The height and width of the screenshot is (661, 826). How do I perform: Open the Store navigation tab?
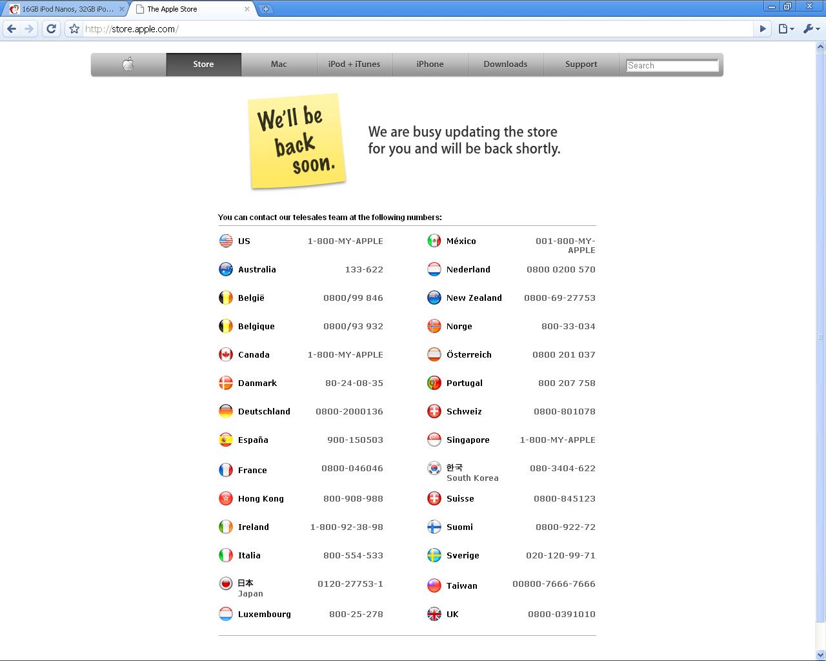203,64
